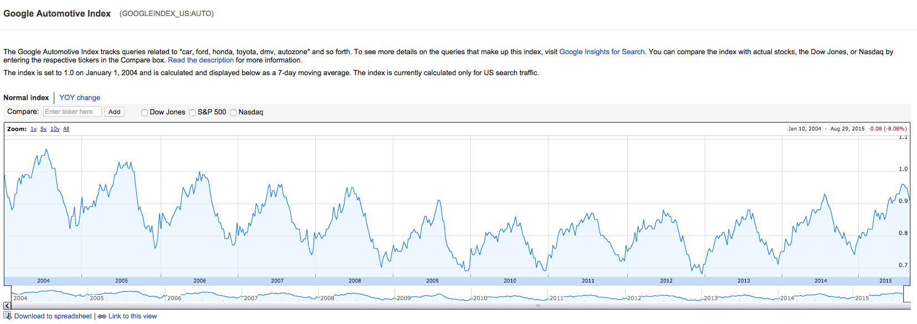
Task: Click Download to spreadsheet link
Action: click(53, 316)
